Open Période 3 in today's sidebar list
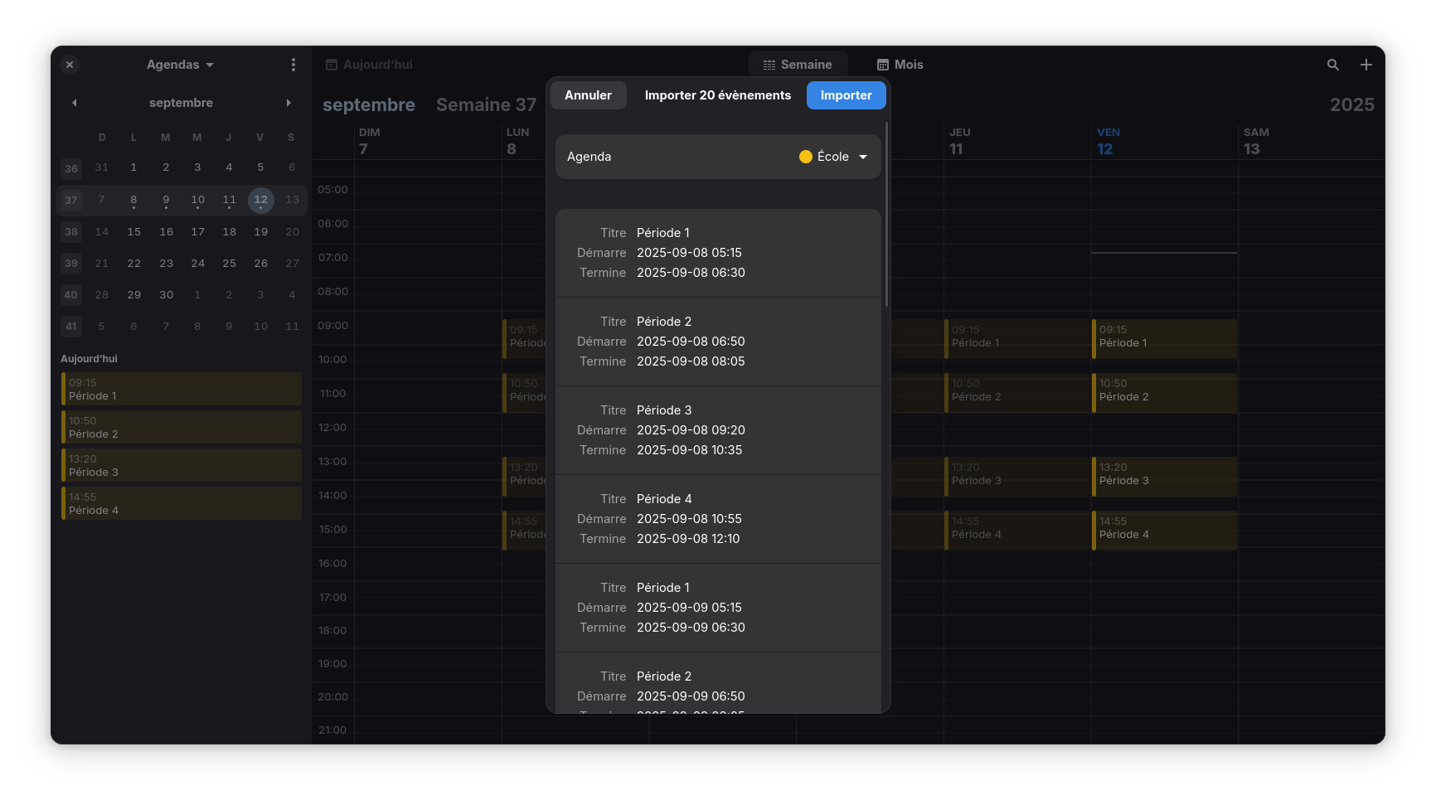 pos(181,465)
